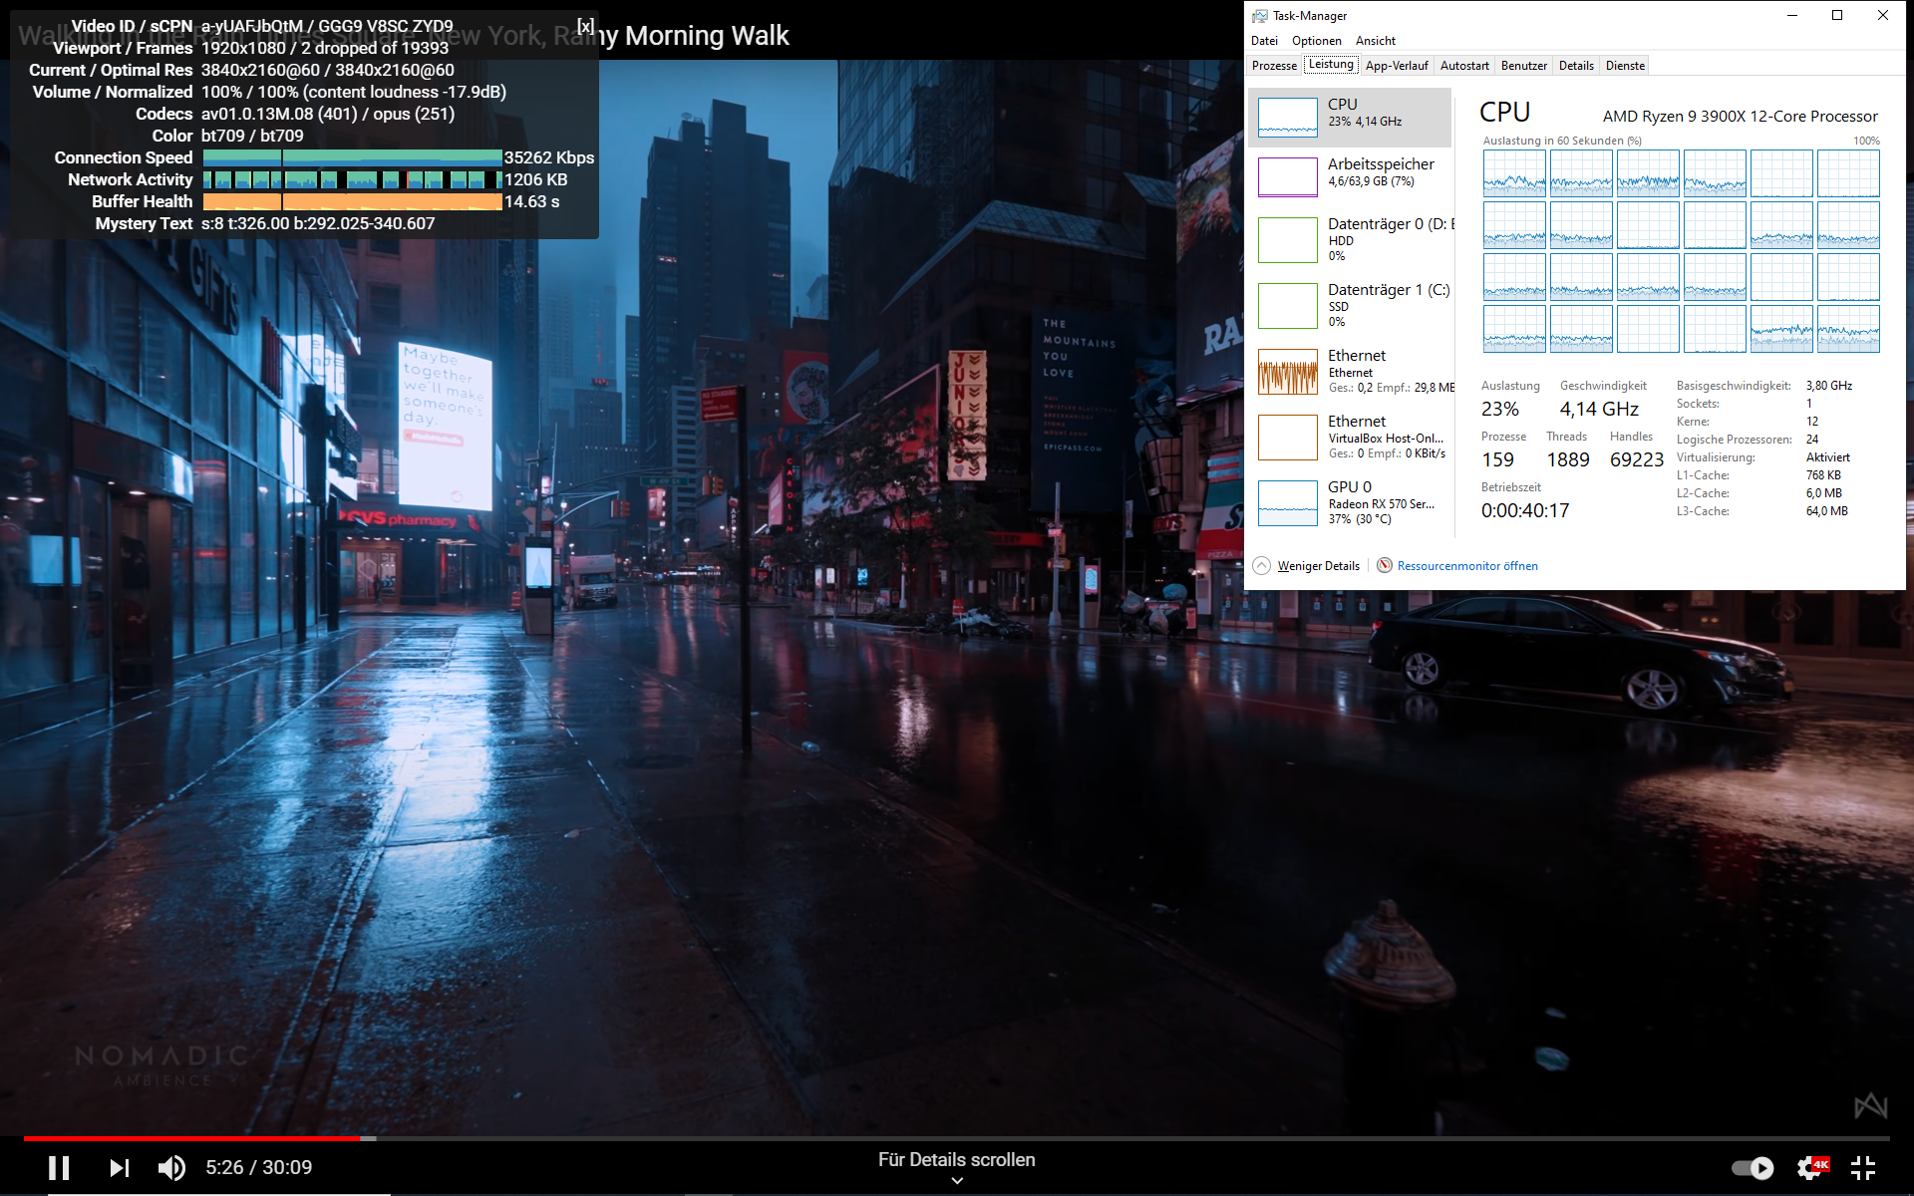This screenshot has width=1914, height=1196.
Task: Open Ressourcenmonitor öffnen link
Action: tap(1466, 566)
